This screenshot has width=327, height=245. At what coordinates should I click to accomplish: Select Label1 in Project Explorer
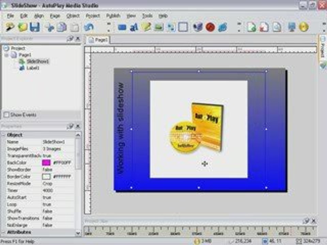tap(33, 68)
